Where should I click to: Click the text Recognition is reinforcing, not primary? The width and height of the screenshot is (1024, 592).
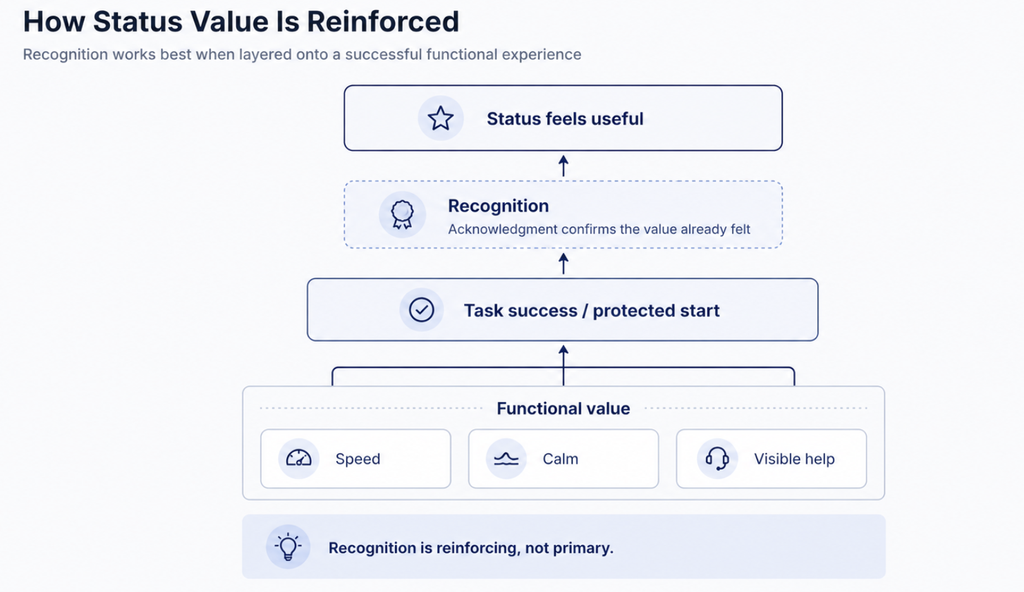471,548
